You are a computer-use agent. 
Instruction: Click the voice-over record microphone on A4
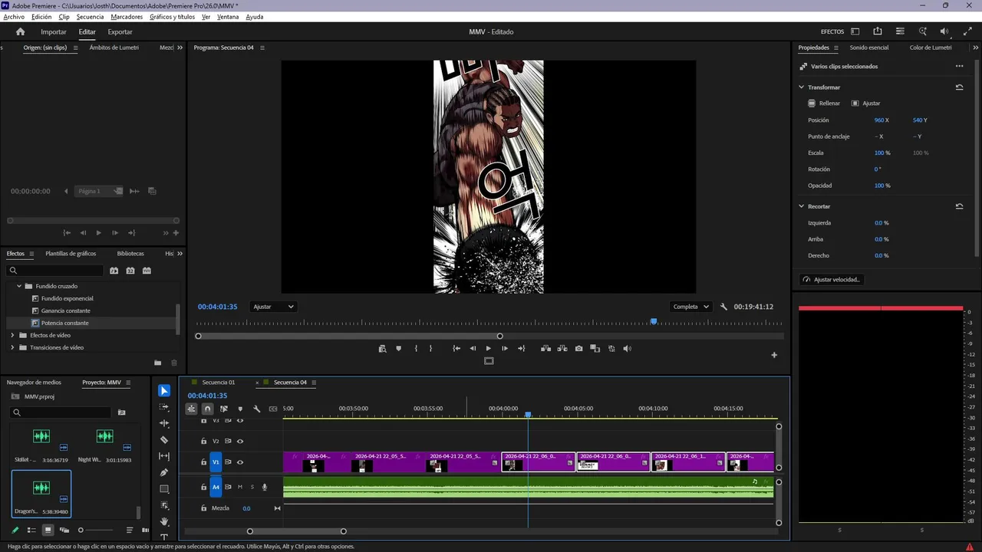pos(265,487)
